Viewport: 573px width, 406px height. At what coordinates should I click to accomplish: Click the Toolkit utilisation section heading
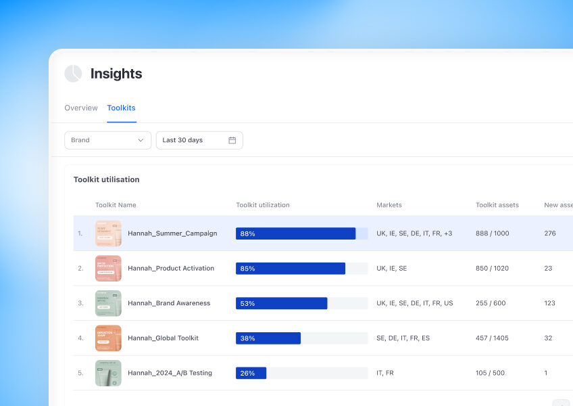(106, 179)
